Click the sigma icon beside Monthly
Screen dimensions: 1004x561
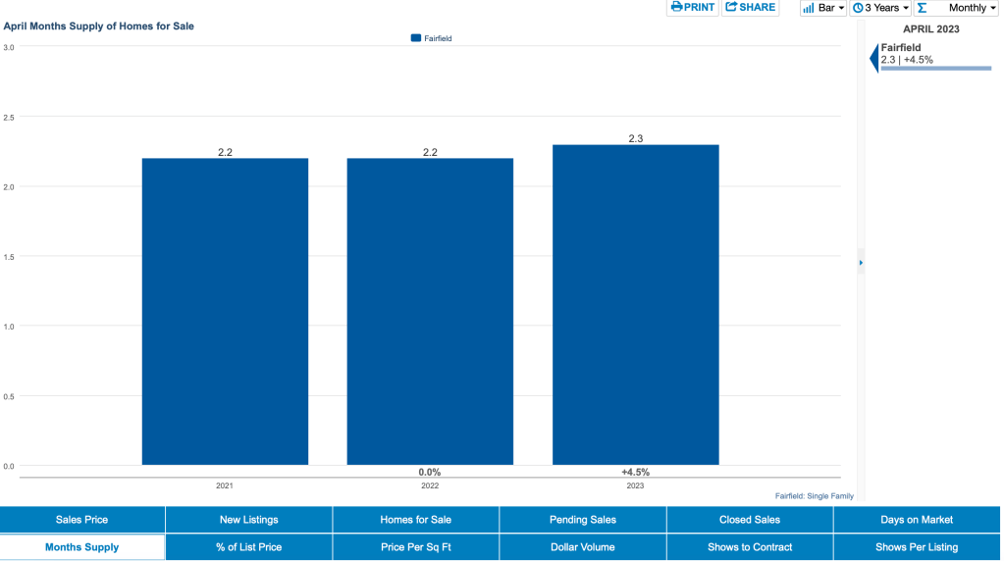point(922,8)
